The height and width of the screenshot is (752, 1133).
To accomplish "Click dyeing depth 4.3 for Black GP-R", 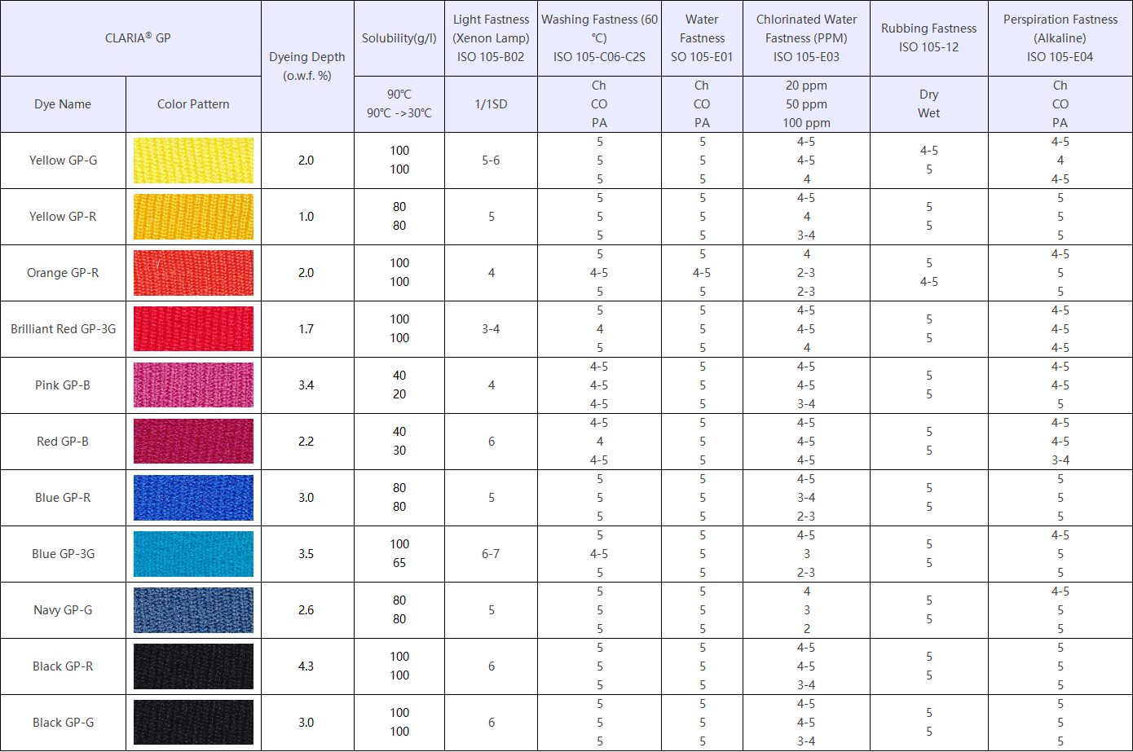I will [306, 666].
